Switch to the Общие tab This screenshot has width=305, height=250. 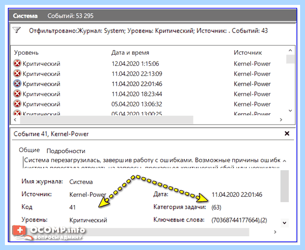pos(29,150)
